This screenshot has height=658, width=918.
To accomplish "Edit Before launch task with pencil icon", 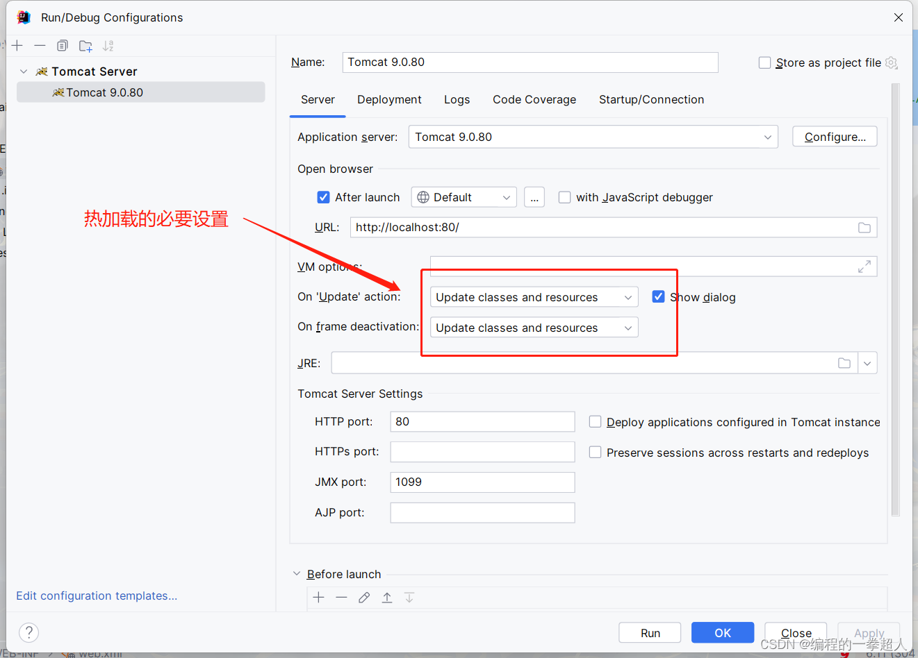I will (364, 598).
